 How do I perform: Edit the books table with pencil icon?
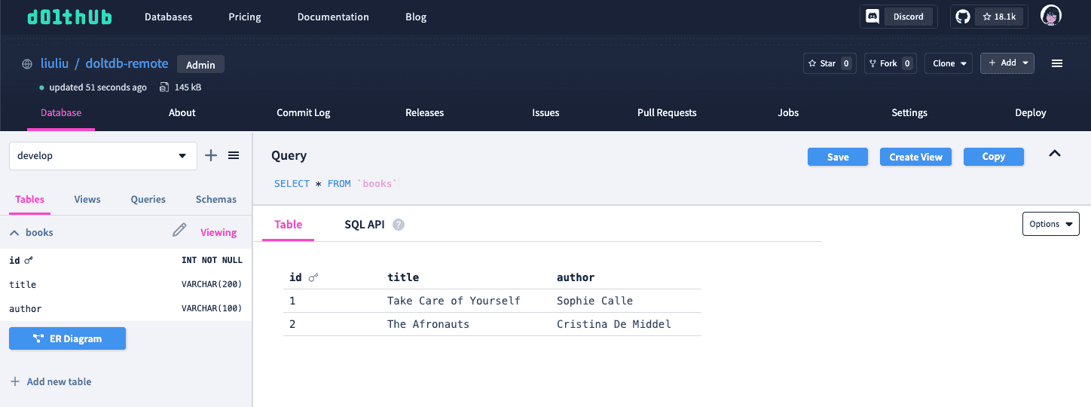click(x=179, y=231)
